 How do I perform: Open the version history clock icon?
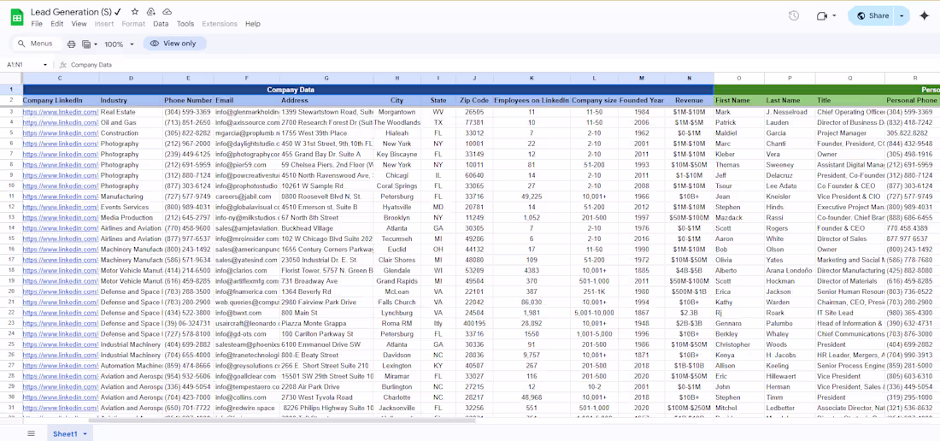coord(794,15)
